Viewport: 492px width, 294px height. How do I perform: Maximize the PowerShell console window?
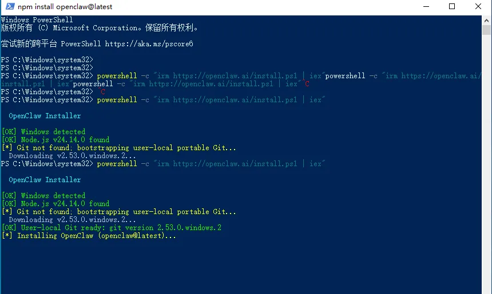(x=452, y=7)
